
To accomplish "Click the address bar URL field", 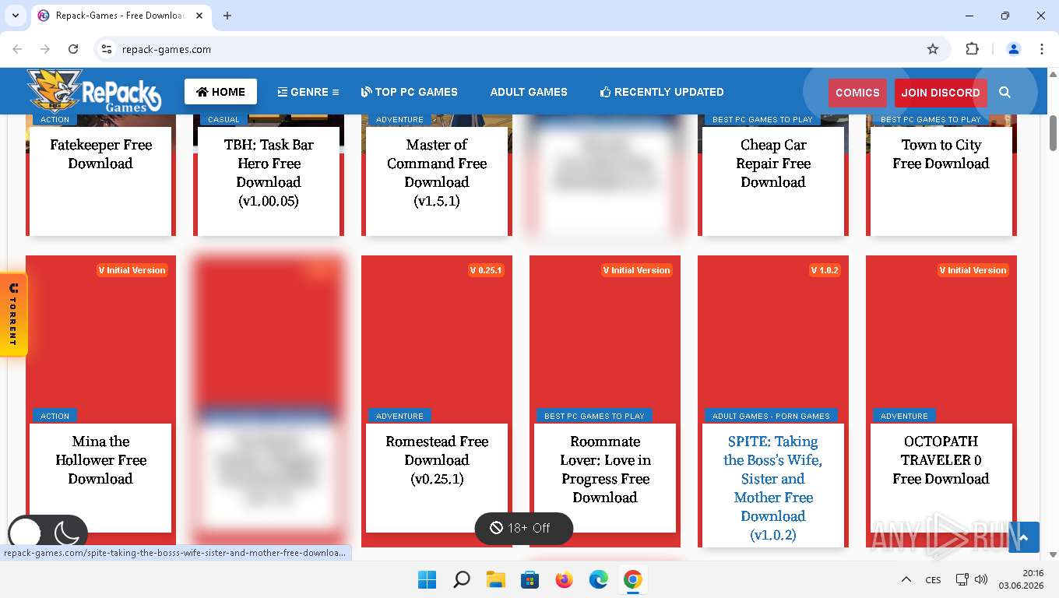I will click(x=514, y=49).
